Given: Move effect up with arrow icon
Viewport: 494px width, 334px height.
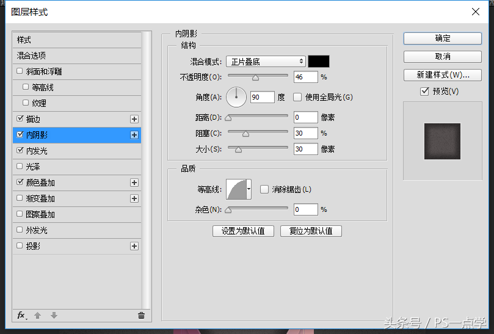Looking at the screenshot, I should click(x=37, y=316).
